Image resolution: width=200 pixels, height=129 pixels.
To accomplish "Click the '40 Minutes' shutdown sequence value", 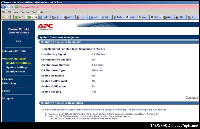I will [98, 49].
